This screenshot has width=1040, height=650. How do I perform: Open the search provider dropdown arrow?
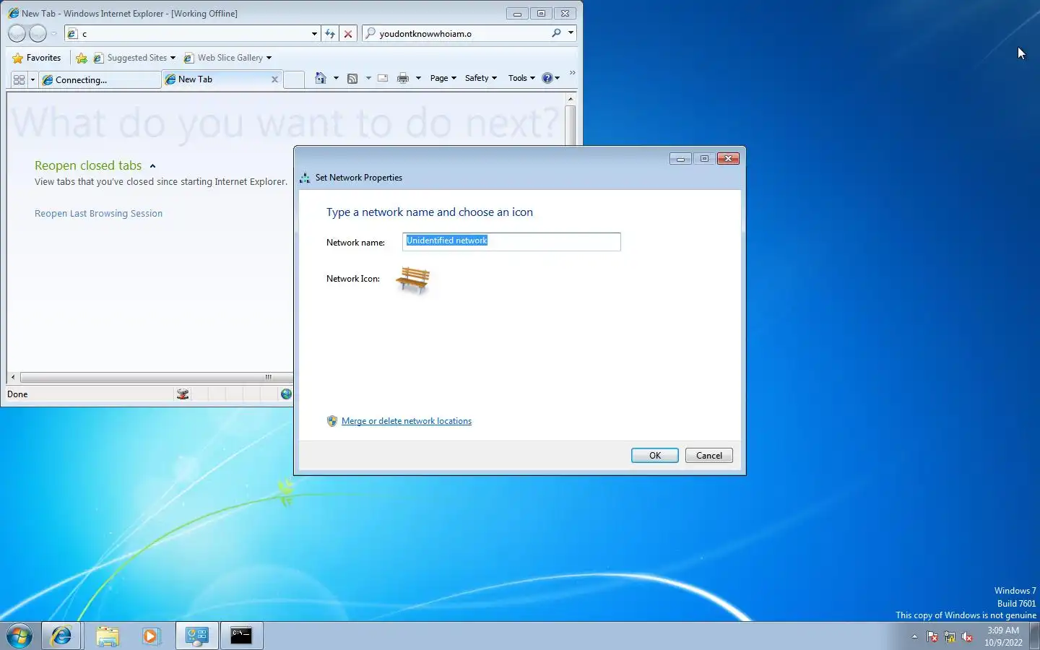coord(571,33)
